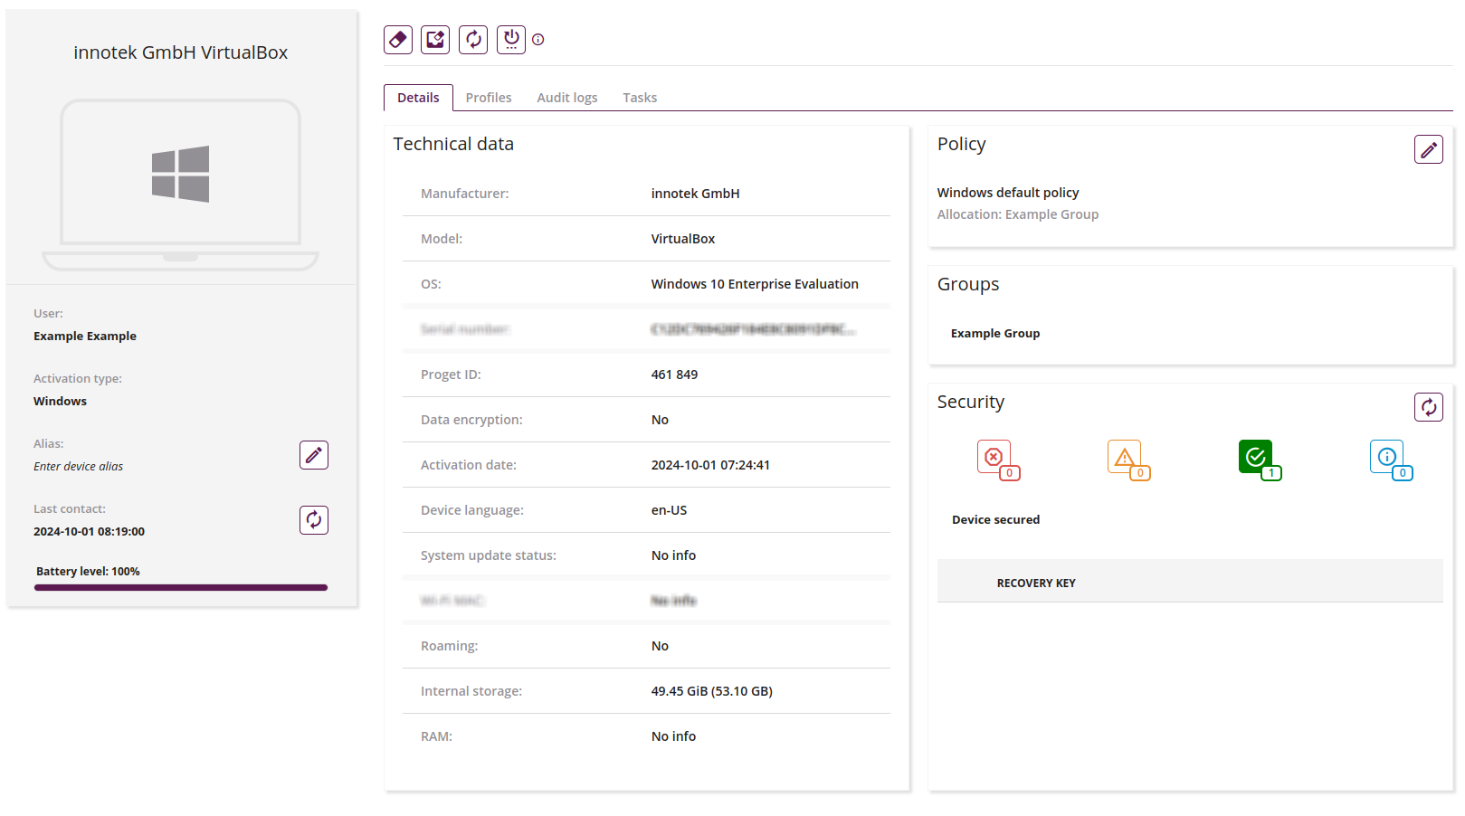Click the internal storage value 49.45 GiB
Viewport: 1465px width, 816px height.
[x=711, y=691]
